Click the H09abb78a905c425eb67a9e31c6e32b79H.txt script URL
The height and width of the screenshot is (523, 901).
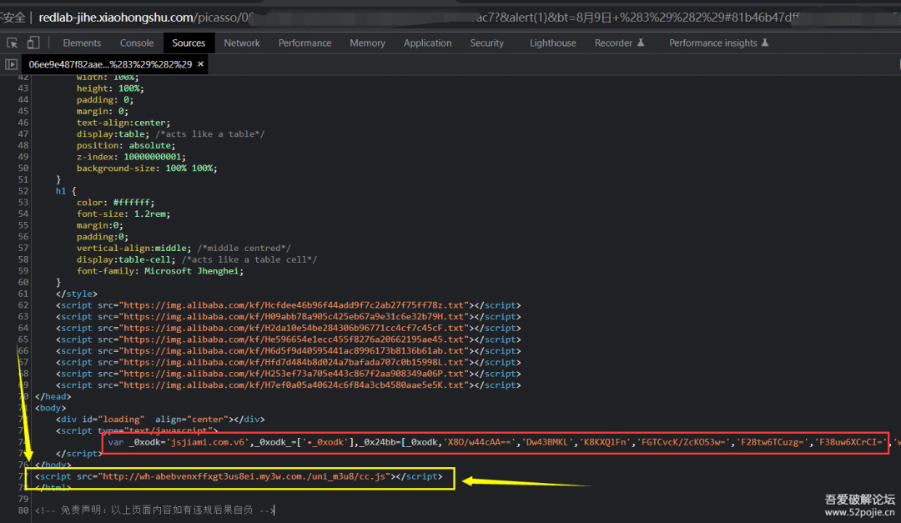(x=293, y=317)
